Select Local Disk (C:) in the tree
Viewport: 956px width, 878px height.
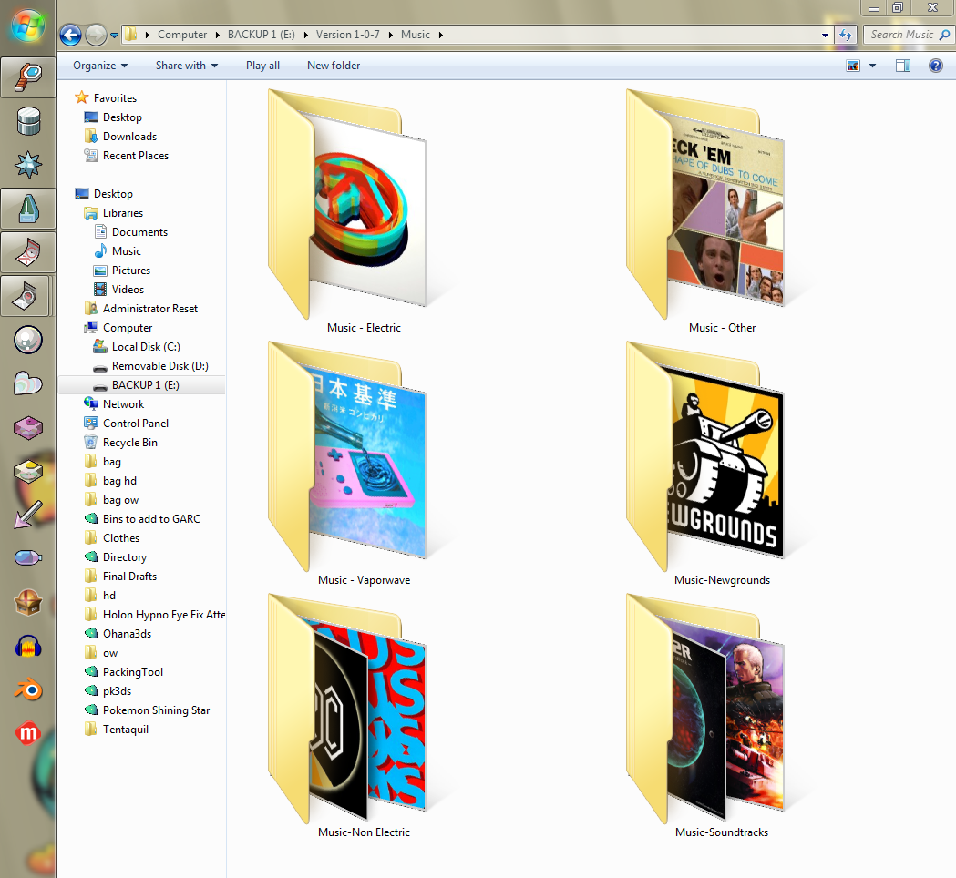(x=146, y=347)
